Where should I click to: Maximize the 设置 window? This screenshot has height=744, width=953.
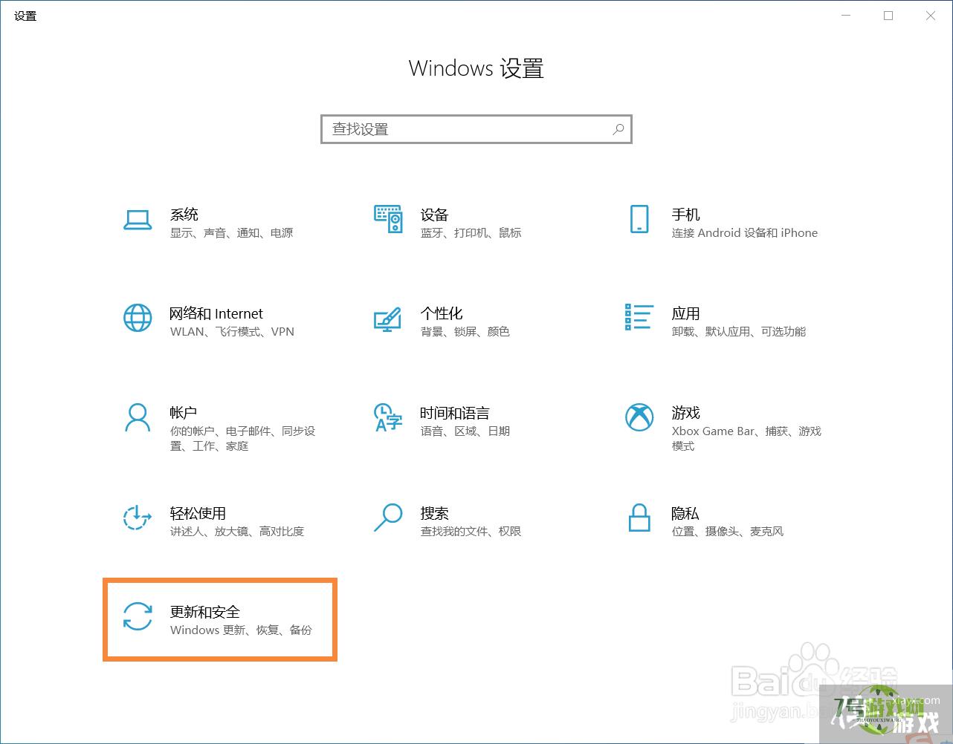point(888,16)
